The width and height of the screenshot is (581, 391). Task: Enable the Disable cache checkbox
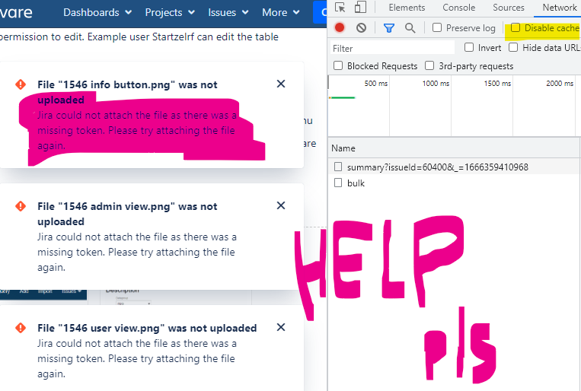(516, 28)
